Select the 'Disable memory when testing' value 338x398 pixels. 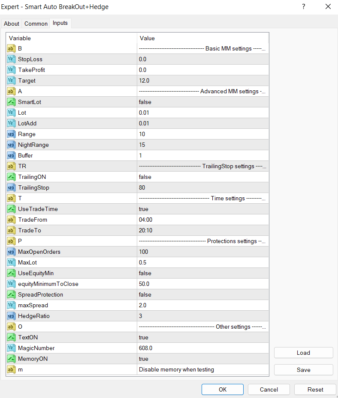click(x=203, y=370)
